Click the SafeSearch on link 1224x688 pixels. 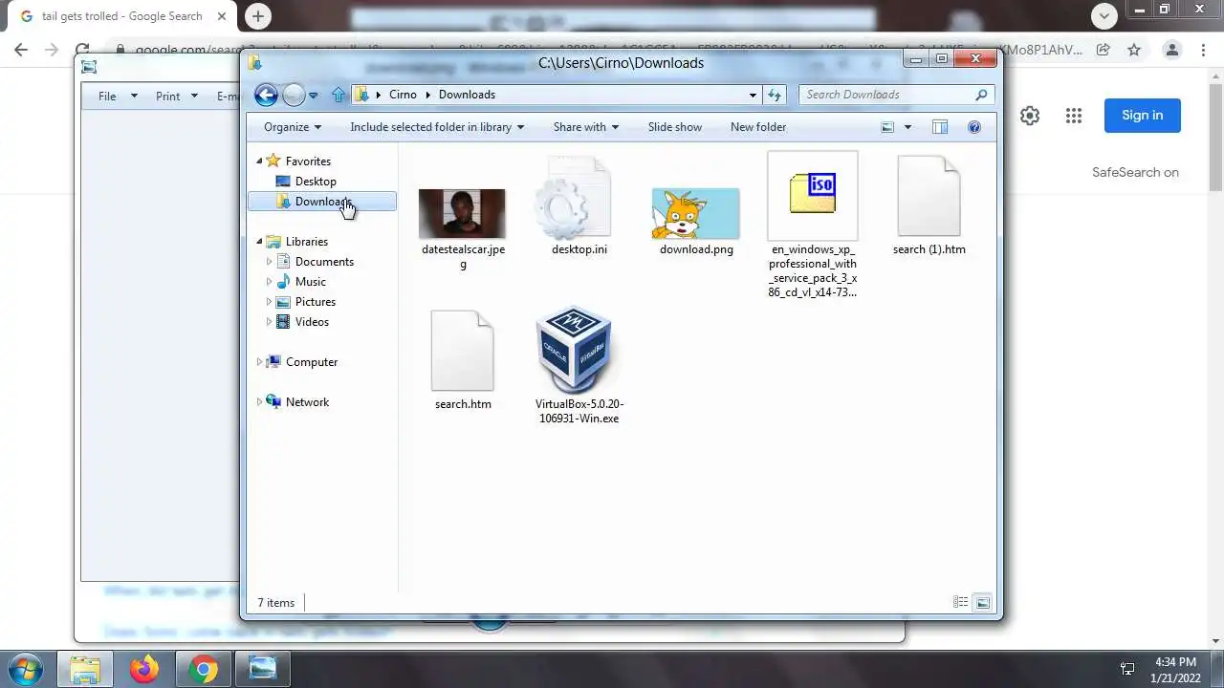(x=1135, y=173)
